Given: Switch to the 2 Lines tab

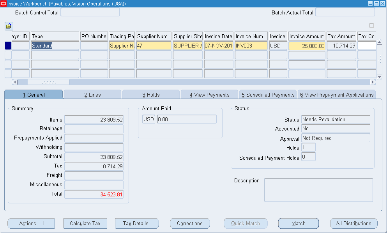Looking at the screenshot, I should coord(92,95).
